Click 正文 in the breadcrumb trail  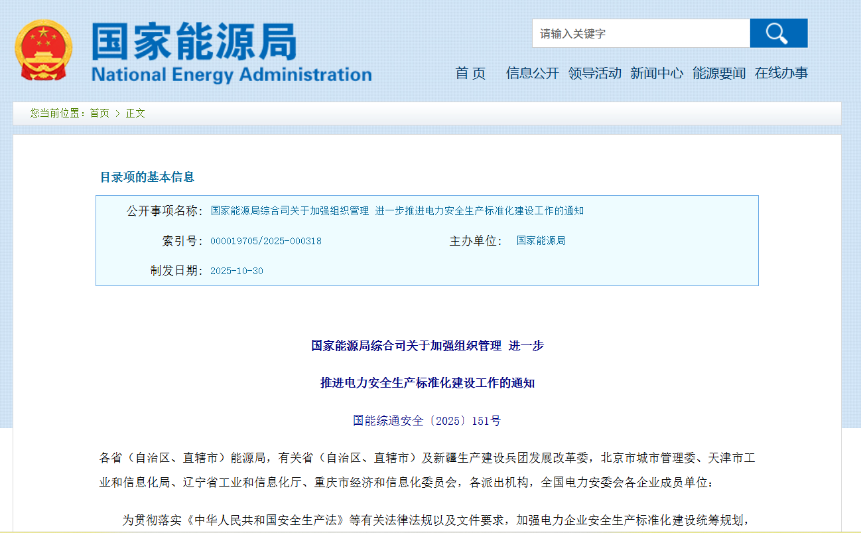pyautogui.click(x=135, y=114)
